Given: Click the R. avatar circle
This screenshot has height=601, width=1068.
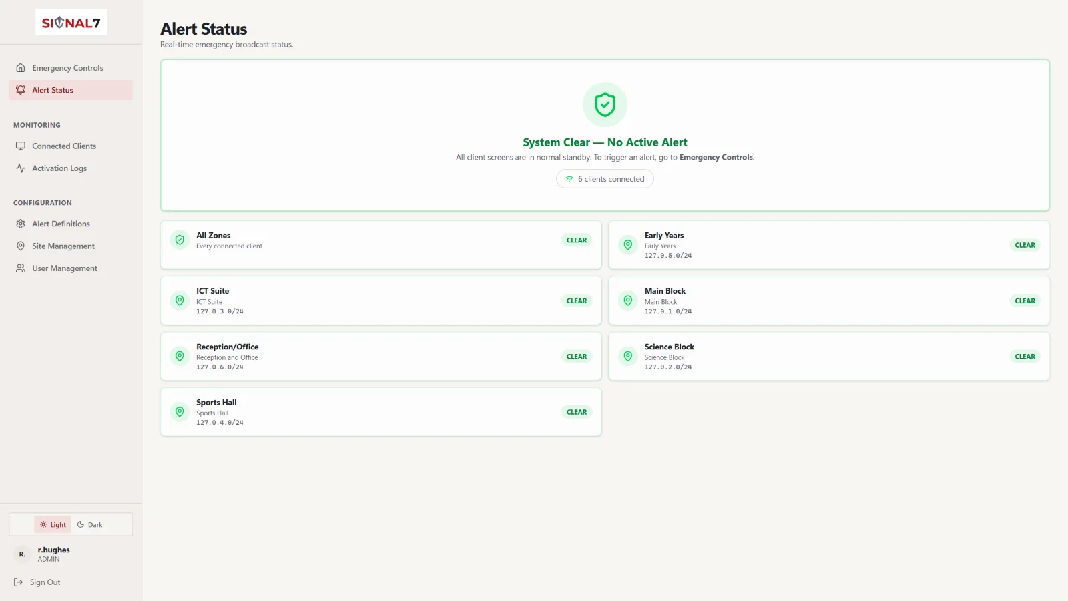Looking at the screenshot, I should 22,554.
